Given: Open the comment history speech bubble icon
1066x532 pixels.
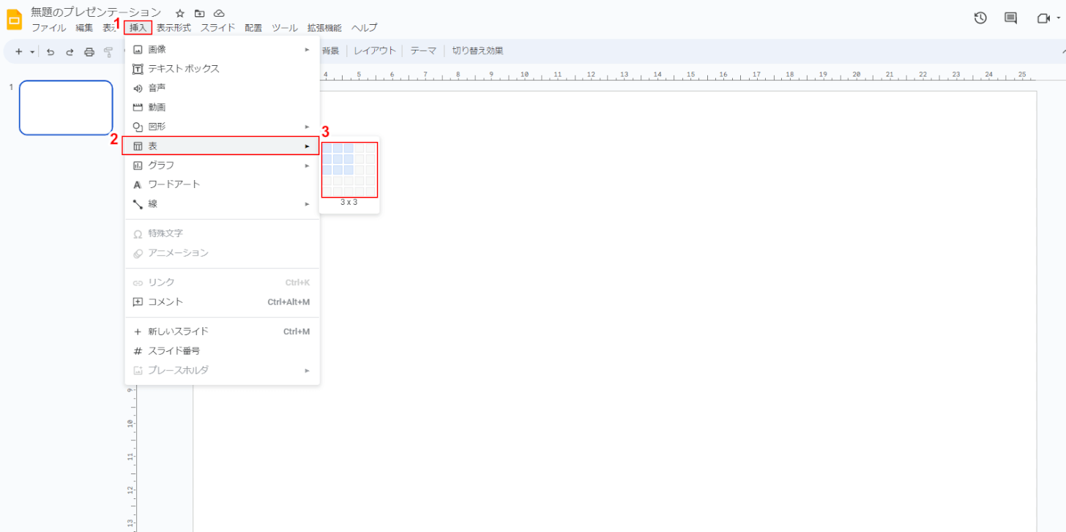Looking at the screenshot, I should (1010, 18).
